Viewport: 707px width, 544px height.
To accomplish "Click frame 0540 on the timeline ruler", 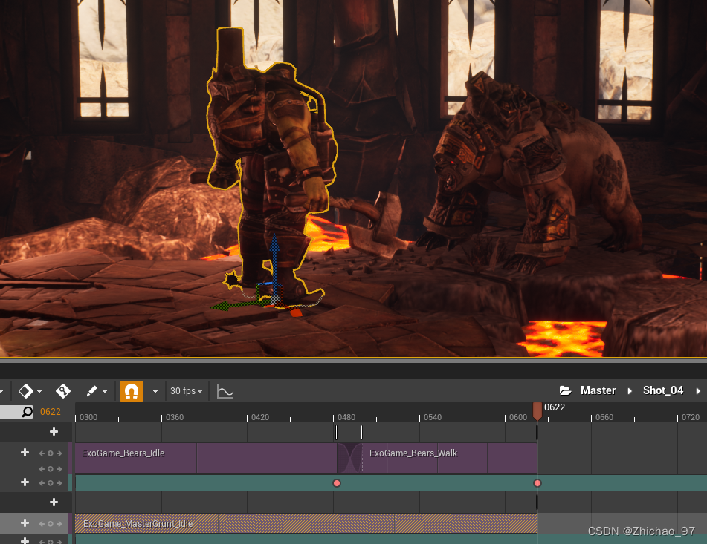I will pos(433,417).
